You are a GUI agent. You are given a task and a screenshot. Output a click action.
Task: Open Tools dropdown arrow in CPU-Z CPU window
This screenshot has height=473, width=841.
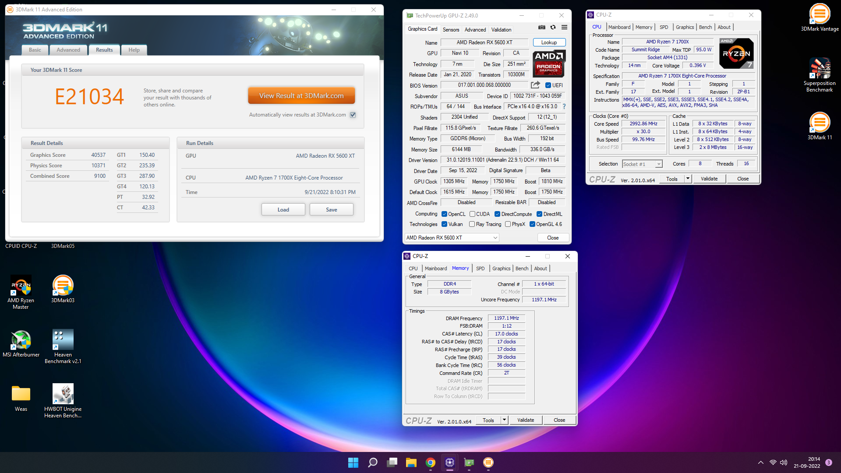coord(688,179)
